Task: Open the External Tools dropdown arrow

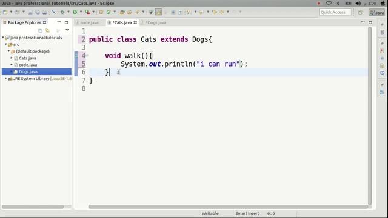Action: (93, 12)
